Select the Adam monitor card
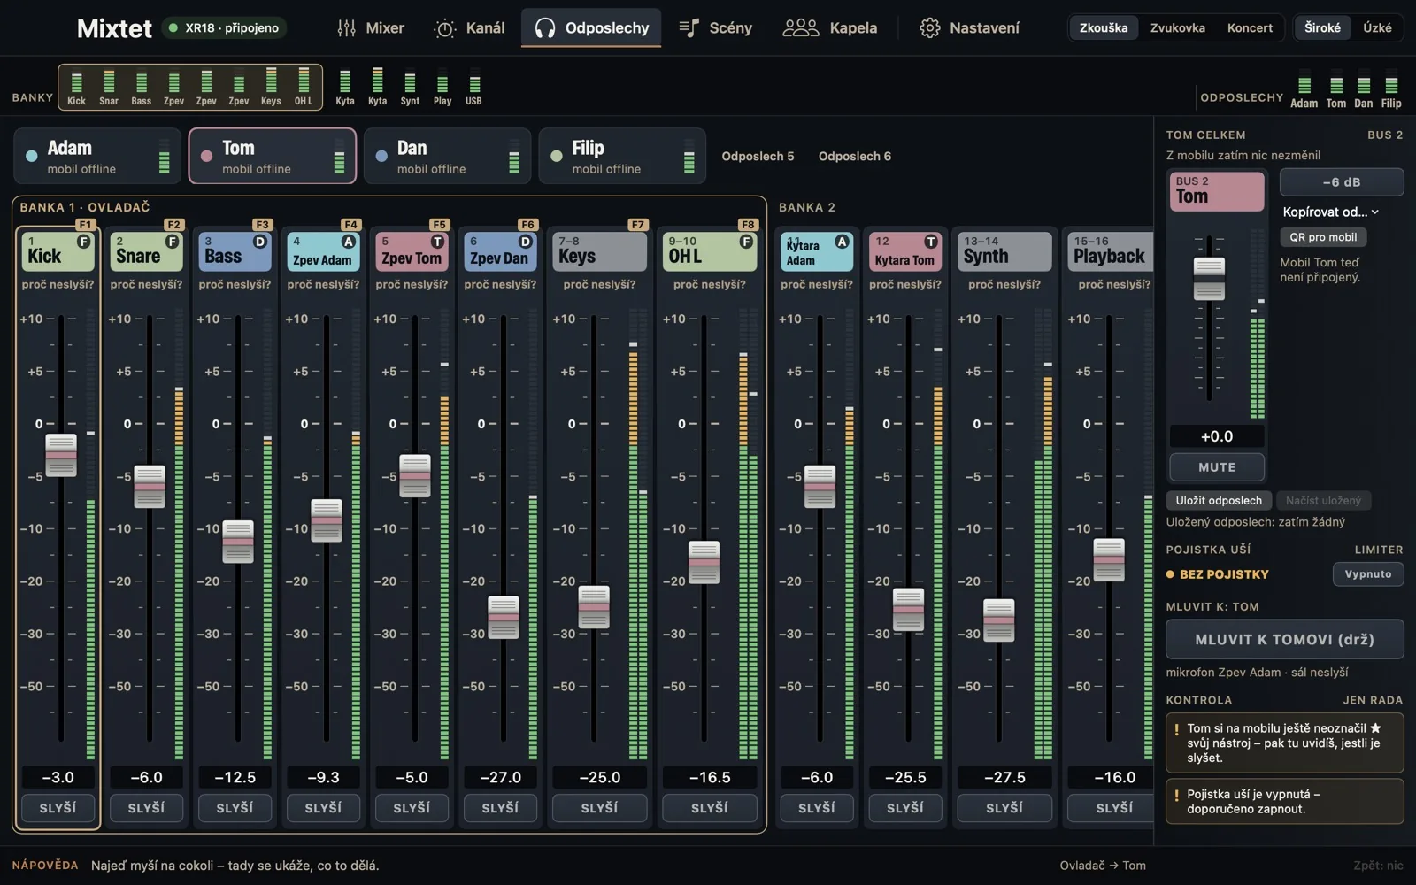The height and width of the screenshot is (885, 1416). (x=97, y=156)
